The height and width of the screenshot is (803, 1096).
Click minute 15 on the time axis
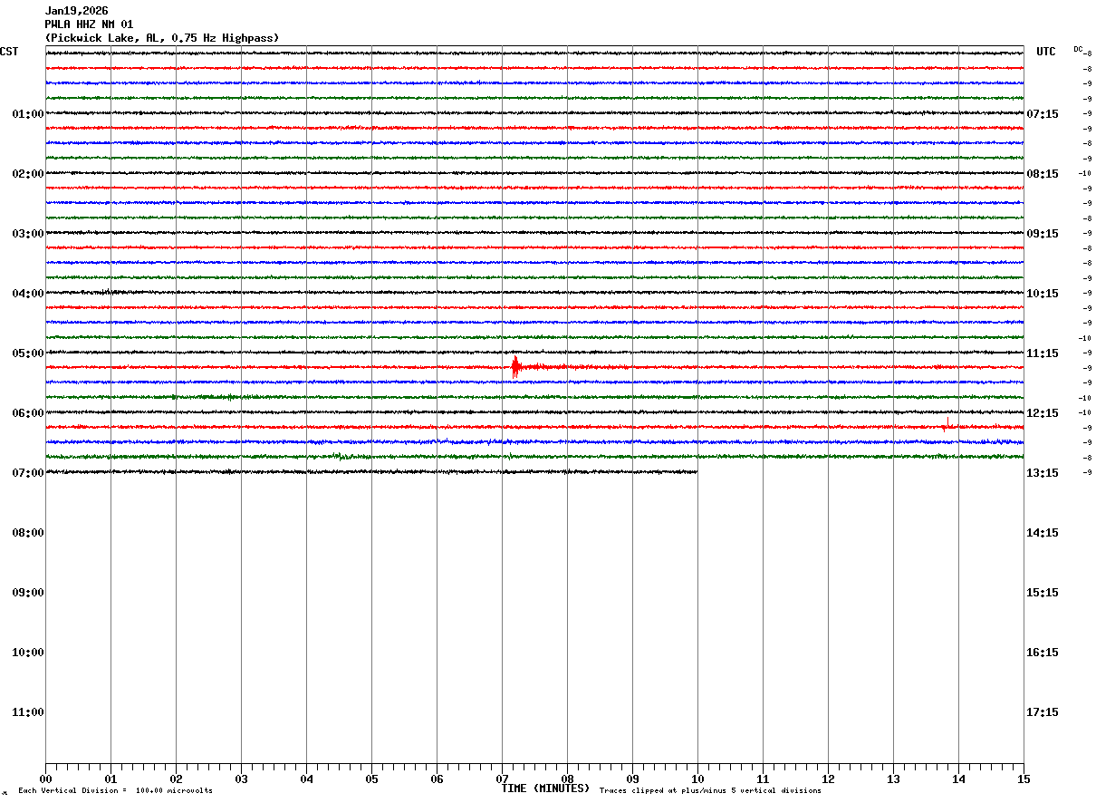pos(1024,779)
